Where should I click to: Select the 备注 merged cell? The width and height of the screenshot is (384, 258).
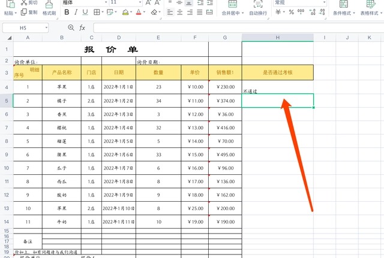pyautogui.click(x=28, y=241)
